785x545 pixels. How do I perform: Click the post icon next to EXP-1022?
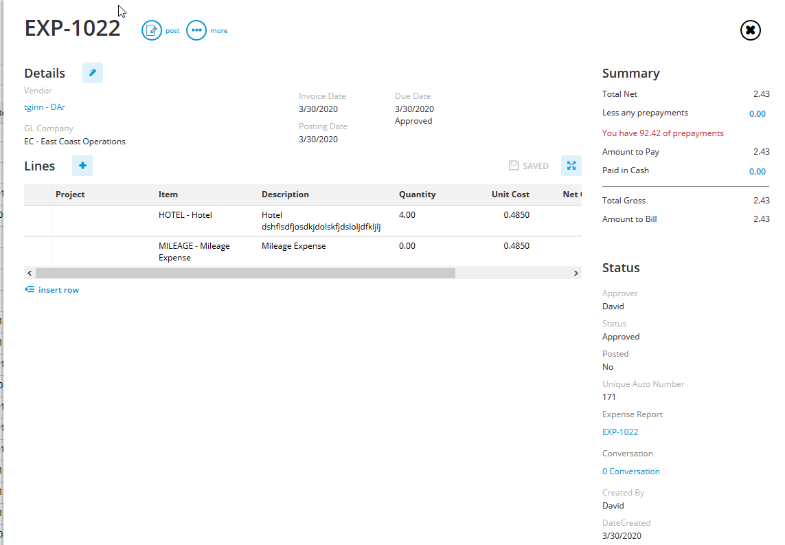click(x=151, y=30)
